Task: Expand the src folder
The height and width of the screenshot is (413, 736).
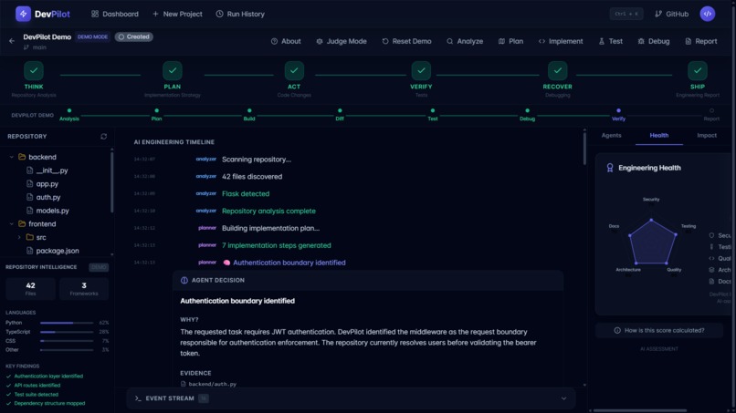Action: tap(19, 237)
